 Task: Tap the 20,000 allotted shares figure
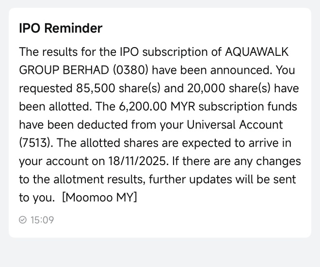[x=206, y=88]
